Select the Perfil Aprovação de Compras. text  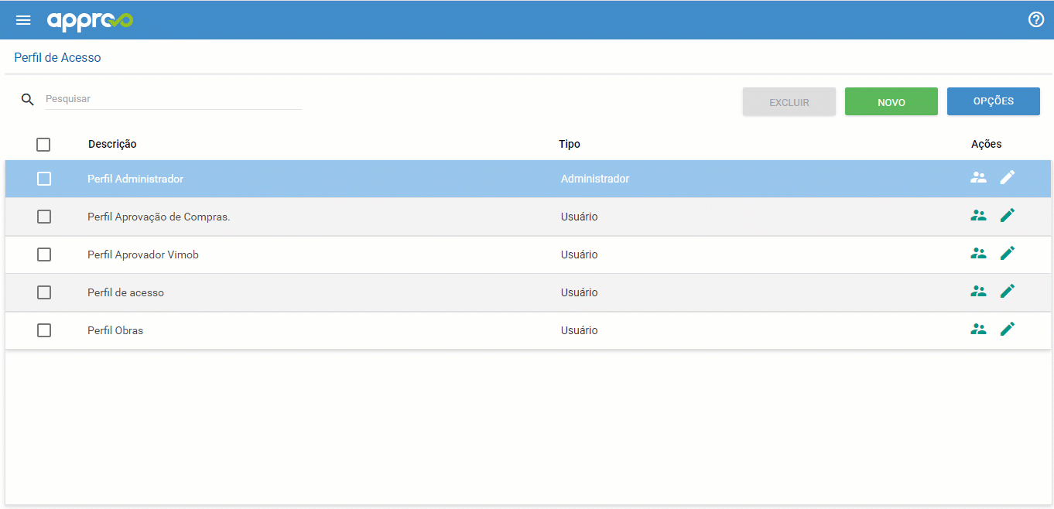coord(159,217)
